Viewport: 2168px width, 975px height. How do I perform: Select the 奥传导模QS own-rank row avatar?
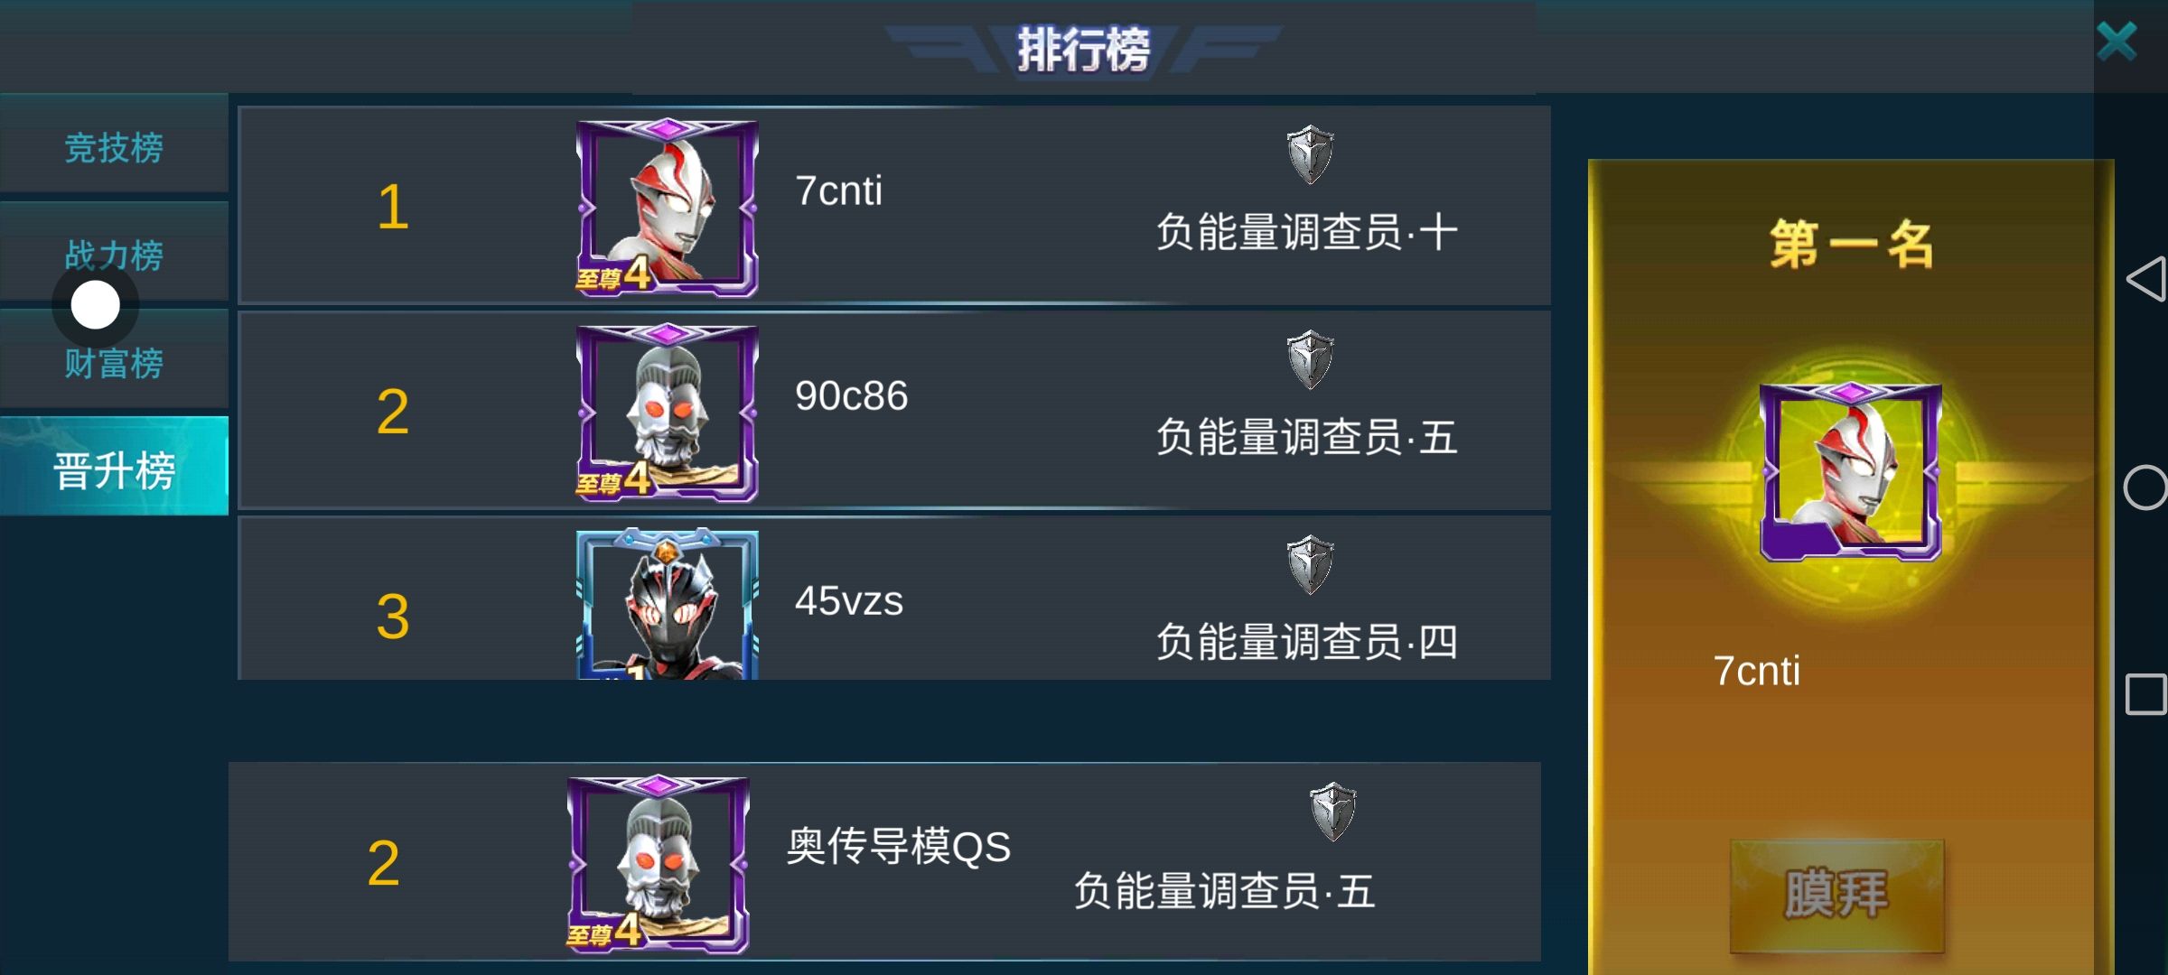pos(659,864)
